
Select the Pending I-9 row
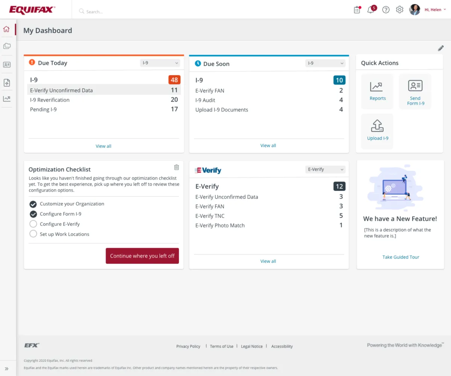(104, 109)
